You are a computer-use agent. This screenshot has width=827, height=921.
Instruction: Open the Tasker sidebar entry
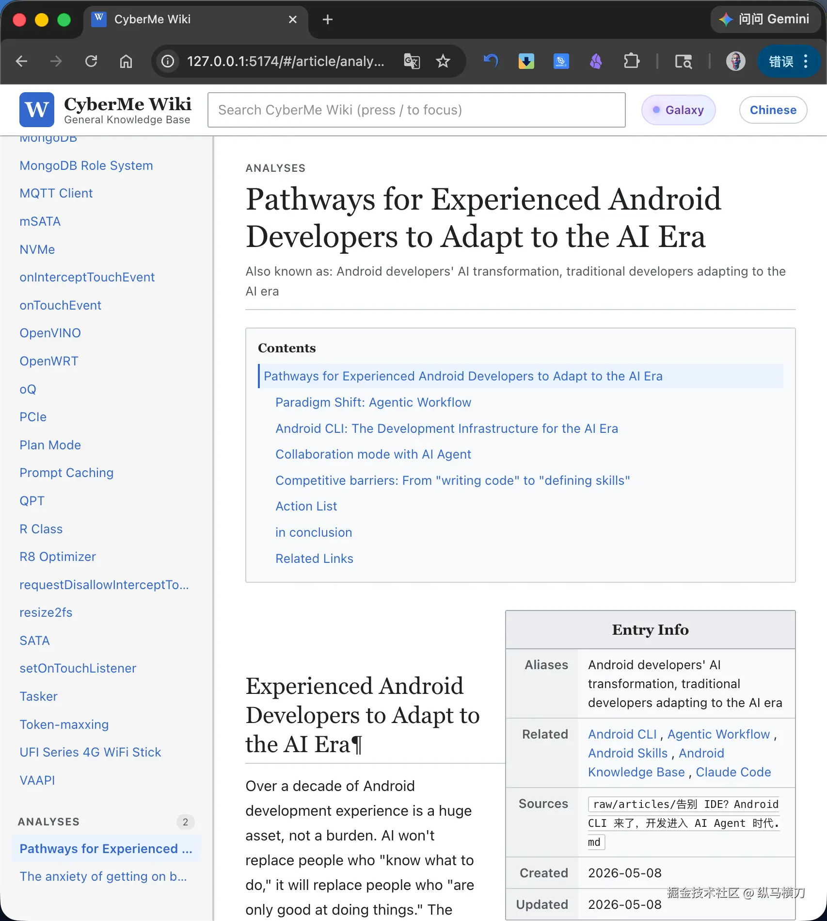39,696
